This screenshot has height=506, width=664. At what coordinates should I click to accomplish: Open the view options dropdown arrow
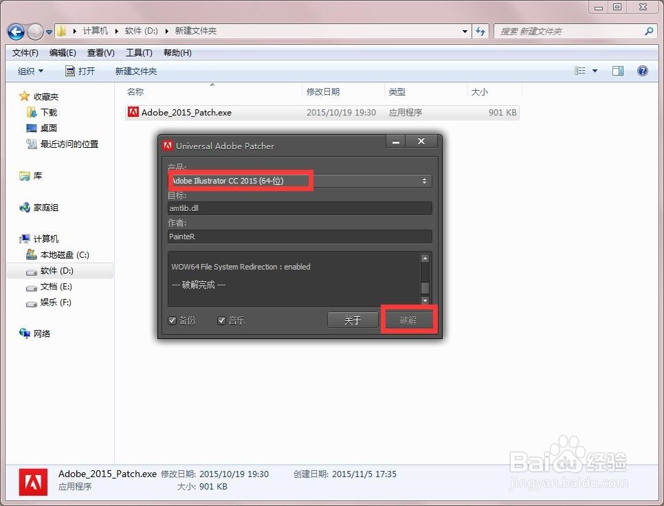click(x=595, y=71)
